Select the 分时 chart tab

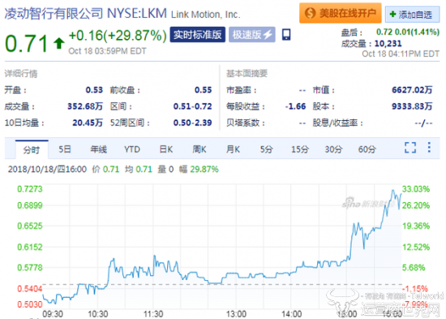coord(32,149)
